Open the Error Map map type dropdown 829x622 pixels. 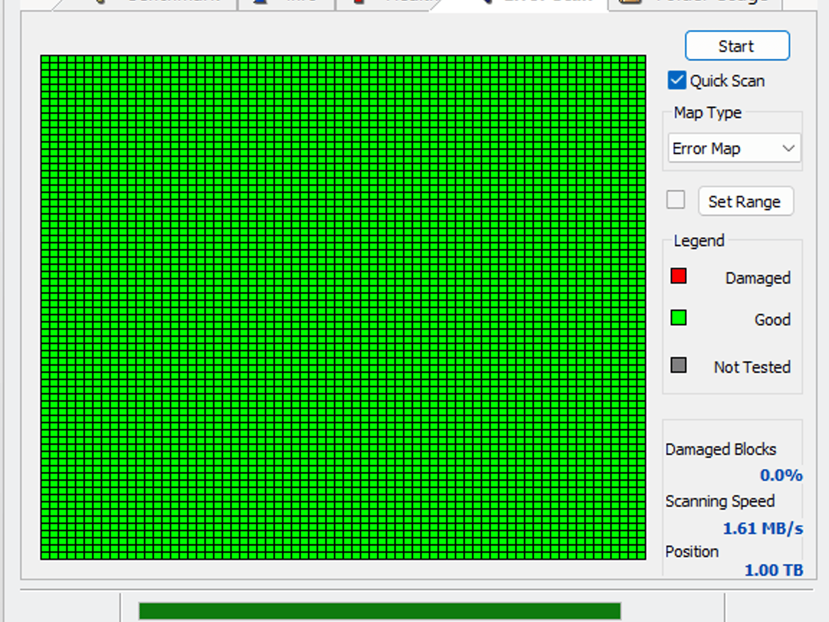pos(734,148)
